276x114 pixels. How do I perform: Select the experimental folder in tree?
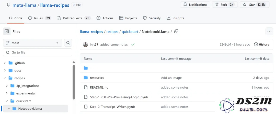[26, 93]
